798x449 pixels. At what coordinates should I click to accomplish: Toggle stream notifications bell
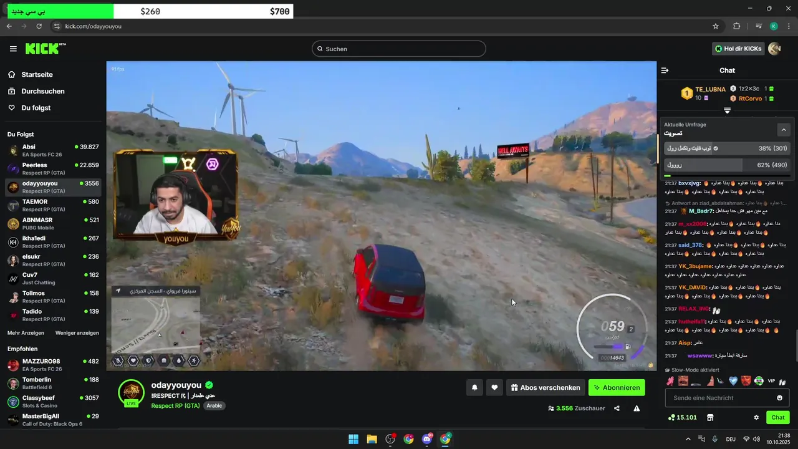[x=474, y=388]
